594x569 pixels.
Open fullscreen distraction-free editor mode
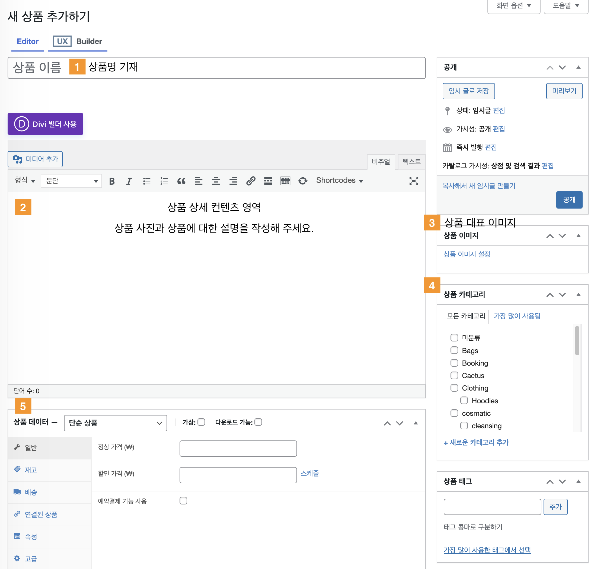[x=413, y=181]
